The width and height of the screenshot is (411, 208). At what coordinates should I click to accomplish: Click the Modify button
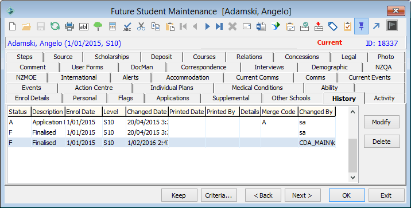(381, 122)
